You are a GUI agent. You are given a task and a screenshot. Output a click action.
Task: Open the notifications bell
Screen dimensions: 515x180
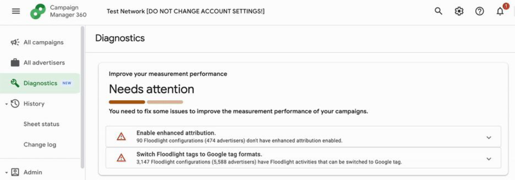(500, 12)
